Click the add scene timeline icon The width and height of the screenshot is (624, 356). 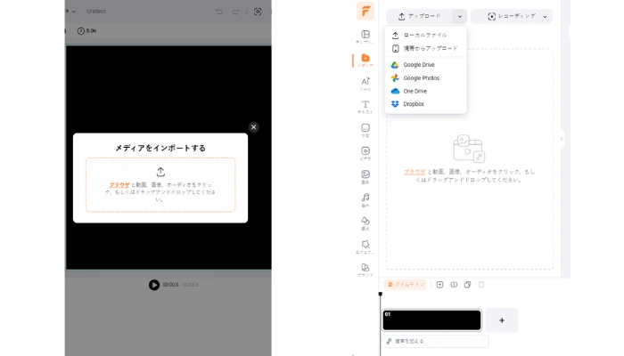pos(439,285)
